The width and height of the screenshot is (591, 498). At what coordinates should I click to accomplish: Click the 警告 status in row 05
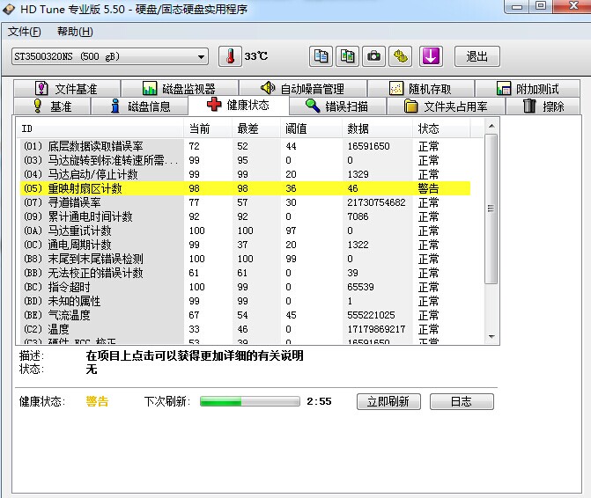tap(428, 188)
